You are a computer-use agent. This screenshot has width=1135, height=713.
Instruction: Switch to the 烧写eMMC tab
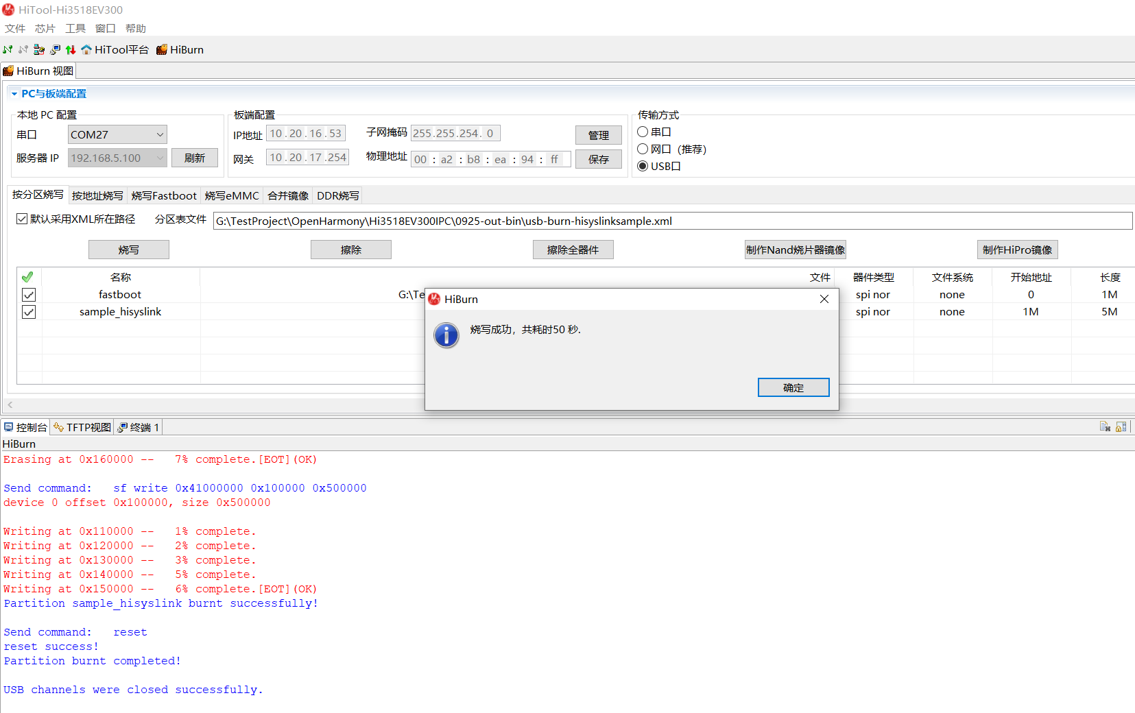tap(232, 195)
